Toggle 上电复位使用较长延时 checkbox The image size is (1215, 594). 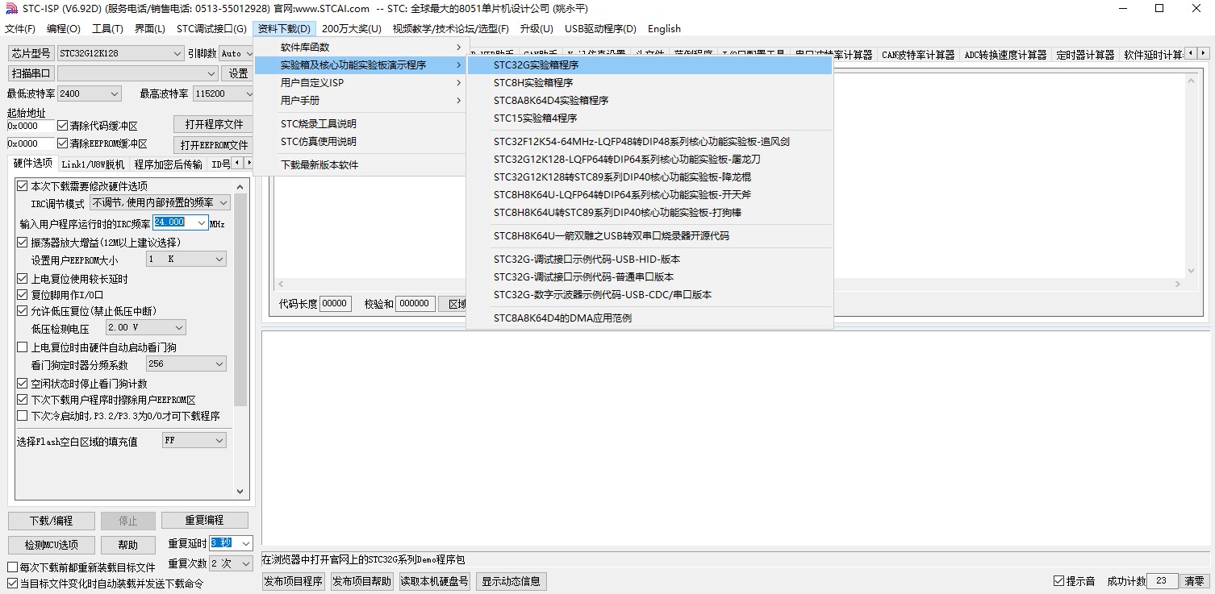[23, 279]
